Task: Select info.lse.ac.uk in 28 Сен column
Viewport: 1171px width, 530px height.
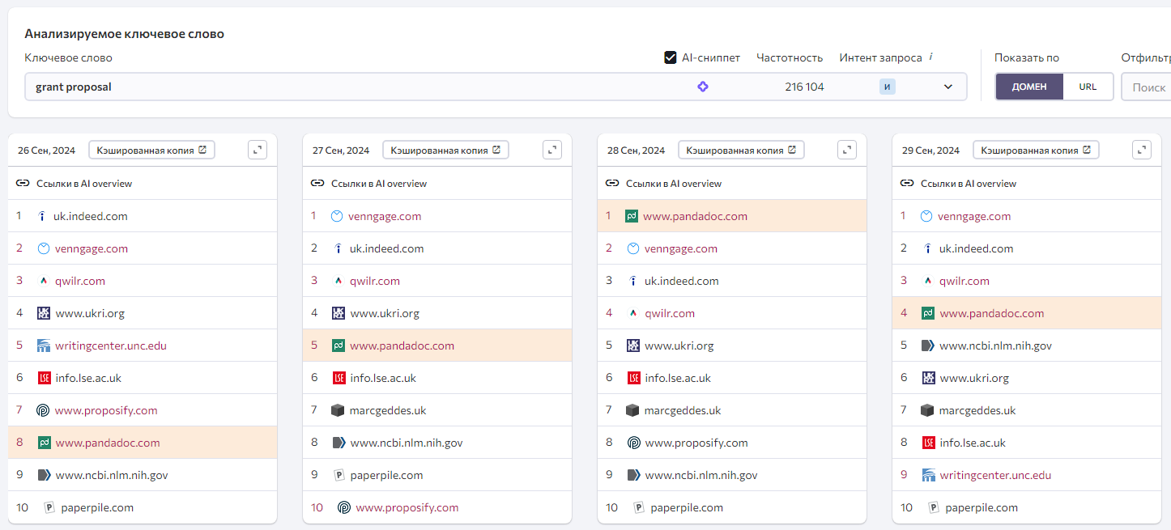Action: point(678,378)
